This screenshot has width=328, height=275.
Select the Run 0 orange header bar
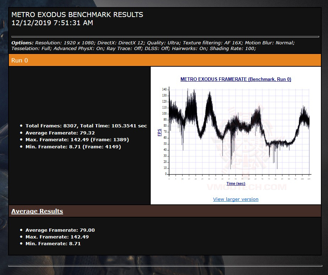point(165,60)
